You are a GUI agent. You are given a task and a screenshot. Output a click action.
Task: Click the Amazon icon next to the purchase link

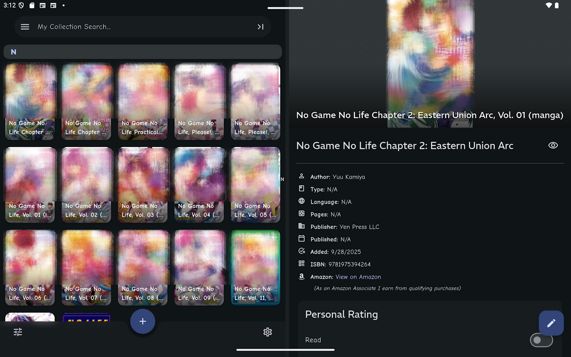pyautogui.click(x=302, y=277)
